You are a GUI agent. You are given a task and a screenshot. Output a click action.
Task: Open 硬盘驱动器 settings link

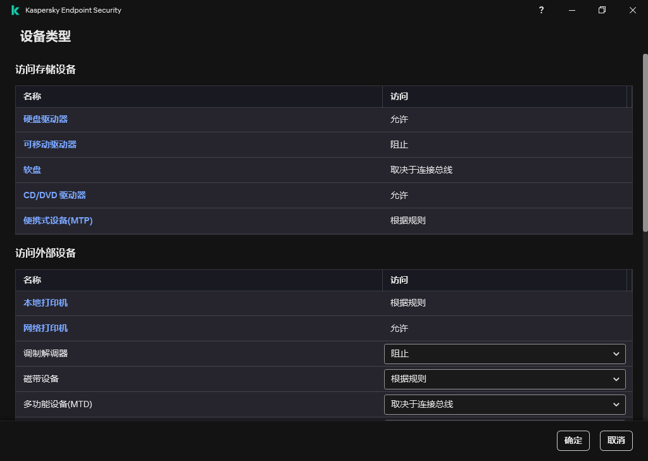[x=46, y=119]
